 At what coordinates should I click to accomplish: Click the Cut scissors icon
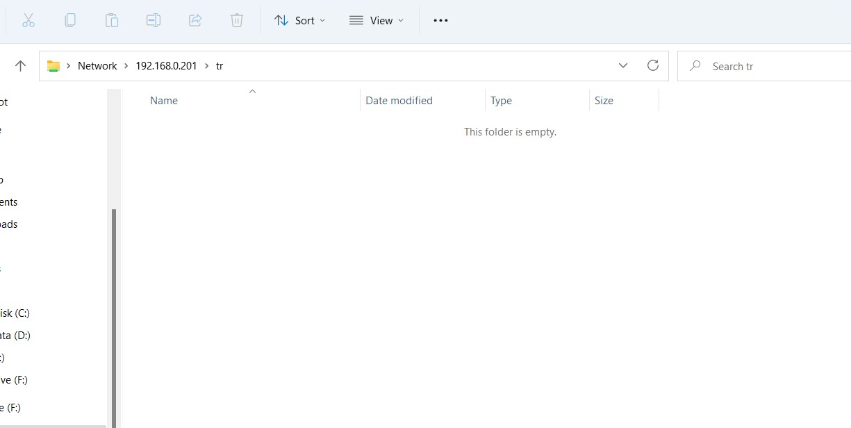tap(28, 21)
